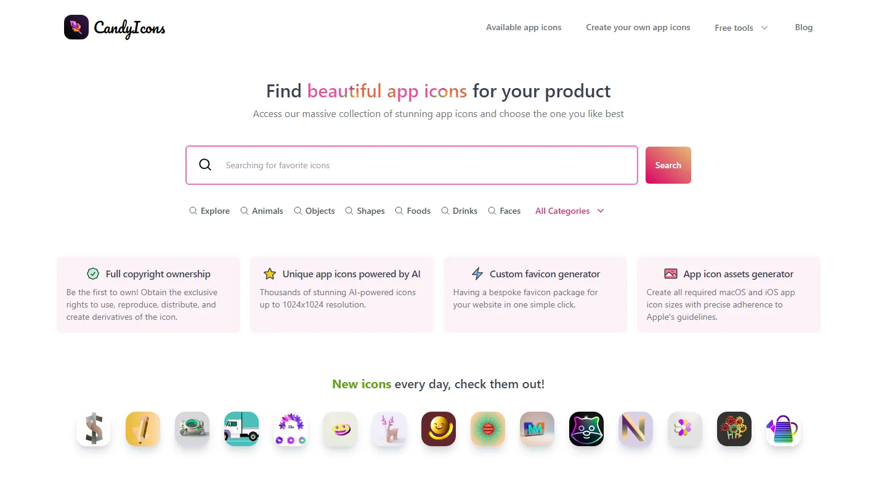This screenshot has width=876, height=493.
Task: Click the turquoise truck icon thumbnail
Action: coord(241,429)
